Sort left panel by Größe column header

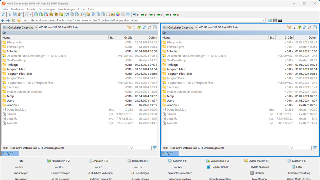pyautogui.click(x=124, y=37)
